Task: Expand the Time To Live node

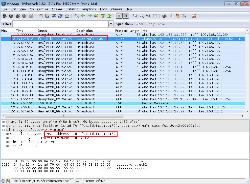Action: pos(7,142)
